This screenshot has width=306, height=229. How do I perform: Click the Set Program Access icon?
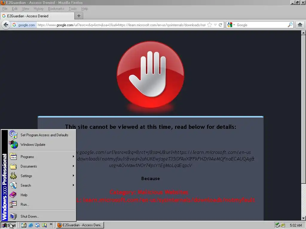13,135
